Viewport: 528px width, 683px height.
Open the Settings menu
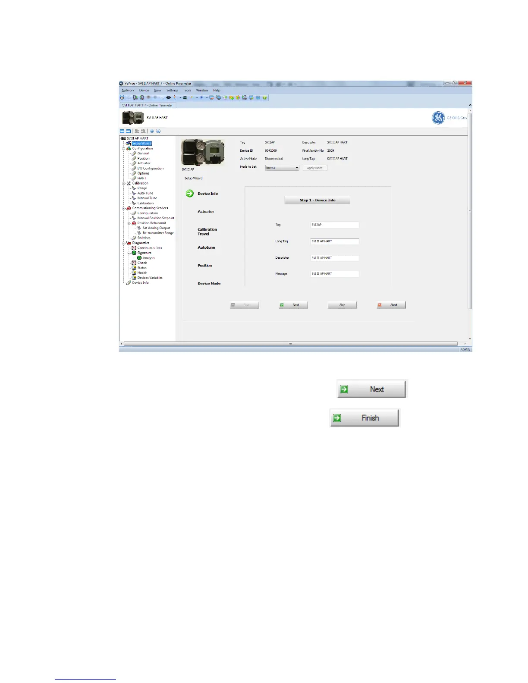(x=173, y=91)
